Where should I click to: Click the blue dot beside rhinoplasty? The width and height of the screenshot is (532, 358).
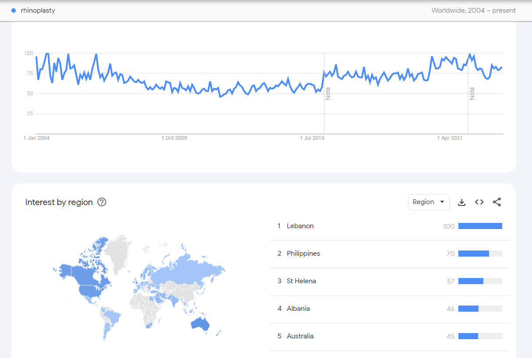[x=14, y=10]
